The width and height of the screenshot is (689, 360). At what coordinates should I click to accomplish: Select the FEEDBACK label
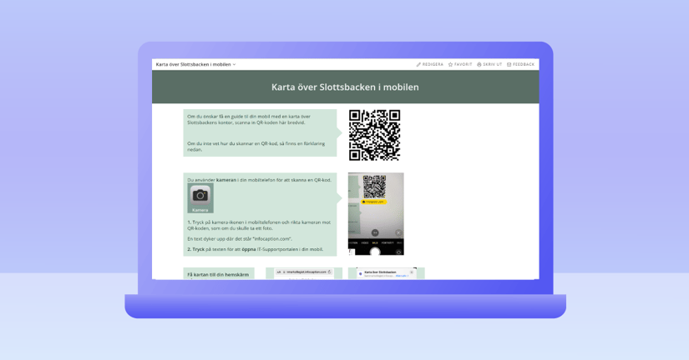[x=524, y=64]
